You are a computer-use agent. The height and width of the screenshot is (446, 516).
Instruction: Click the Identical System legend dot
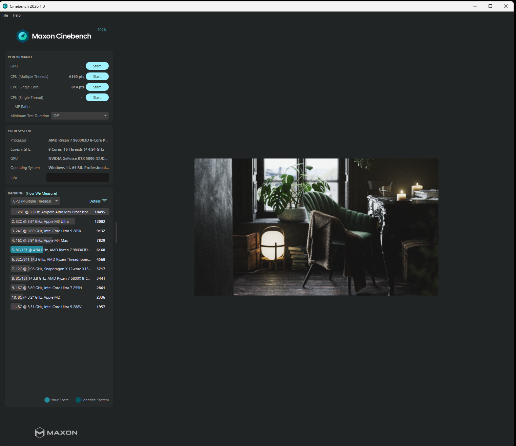pos(78,400)
